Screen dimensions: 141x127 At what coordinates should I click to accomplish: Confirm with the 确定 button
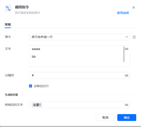coord(127,118)
